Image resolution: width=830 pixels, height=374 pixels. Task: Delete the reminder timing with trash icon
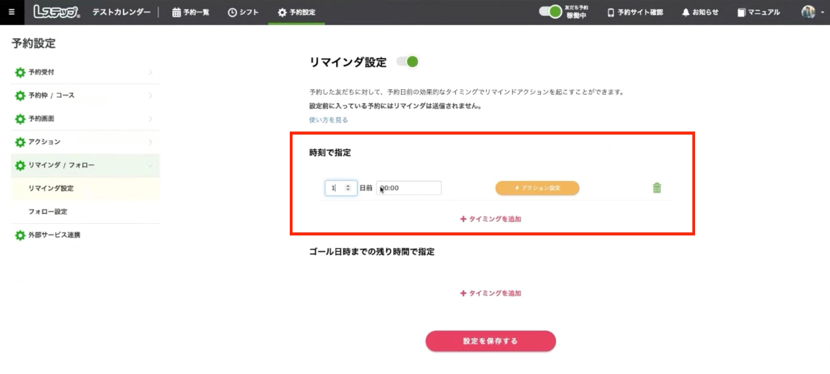pyautogui.click(x=657, y=188)
